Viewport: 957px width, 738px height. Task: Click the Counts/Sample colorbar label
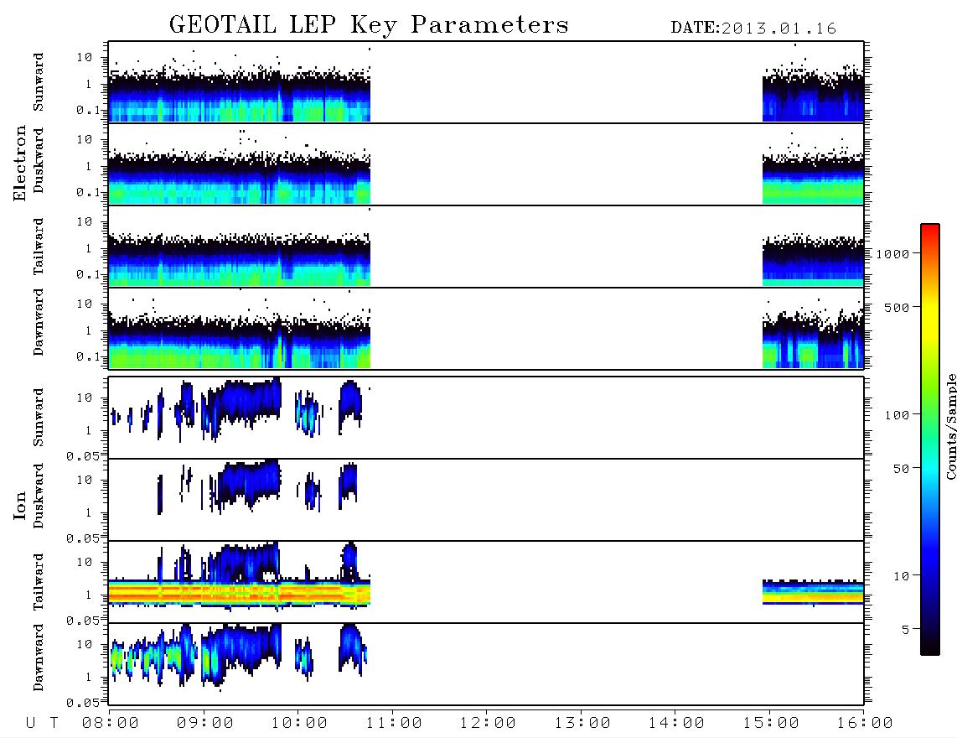click(950, 426)
